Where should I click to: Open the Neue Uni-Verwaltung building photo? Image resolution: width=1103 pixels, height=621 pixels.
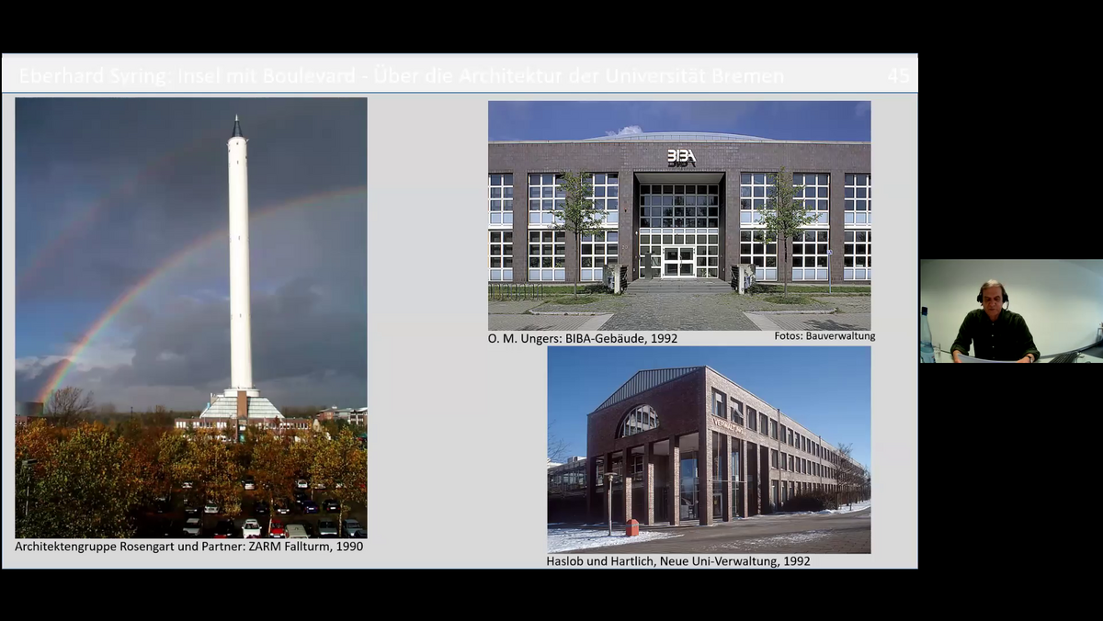click(708, 449)
